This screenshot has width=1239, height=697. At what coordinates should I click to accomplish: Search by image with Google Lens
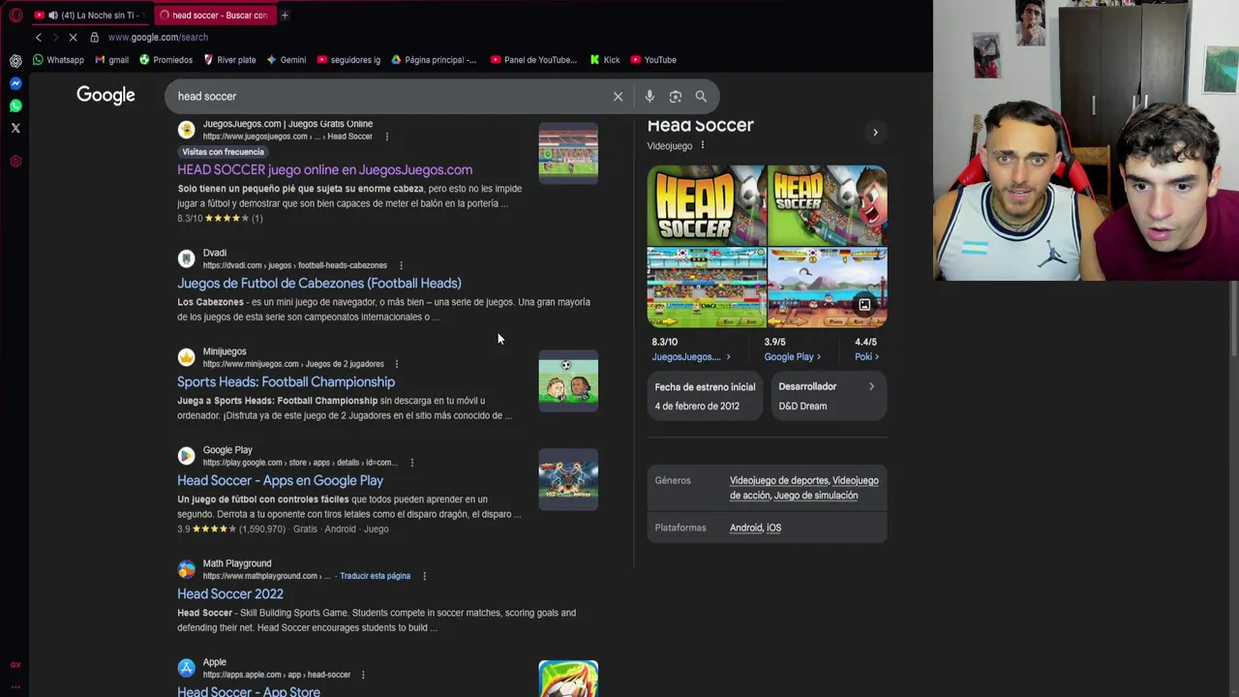[x=676, y=96]
